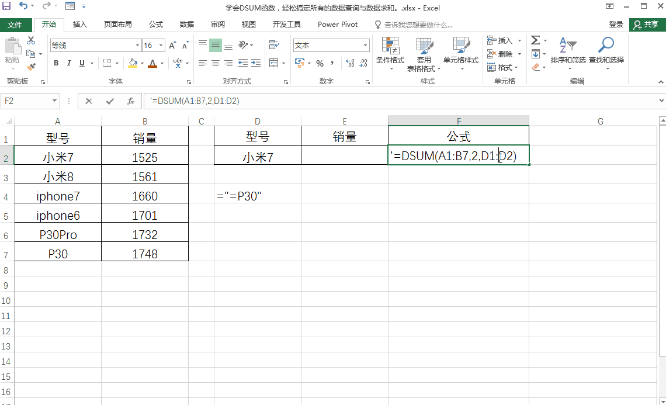This screenshot has height=405, width=666.
Task: Switch to the Page Layout tab
Action: tap(117, 24)
